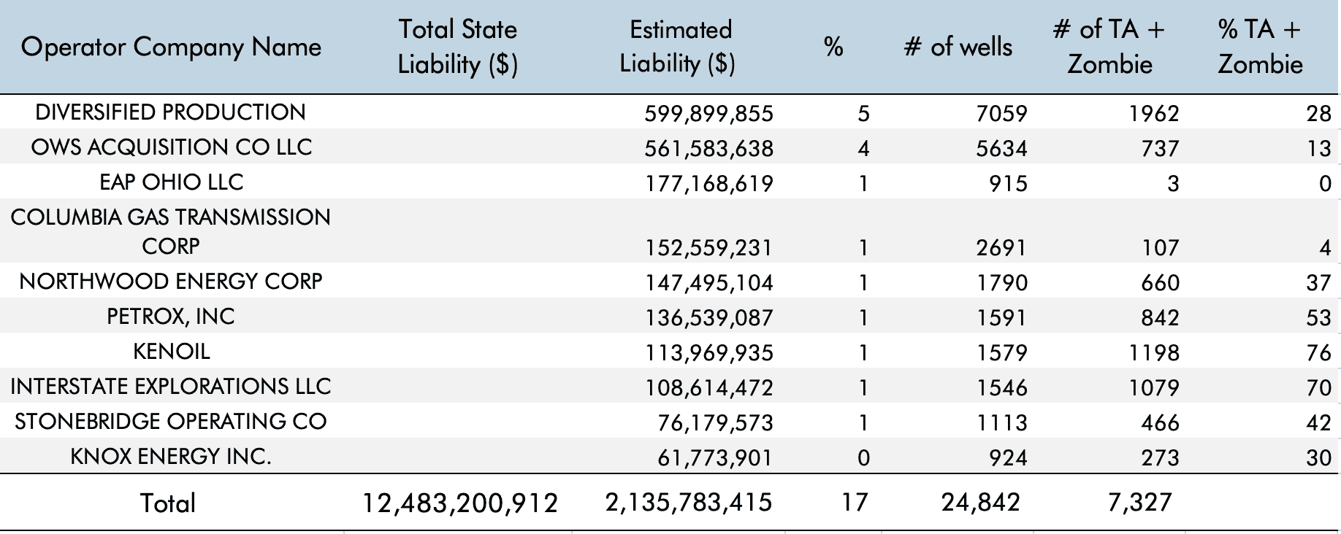Select the total wells value 24,842
1341x534 pixels.
click(x=980, y=503)
